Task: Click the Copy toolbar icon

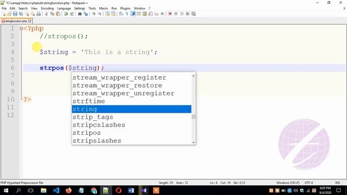Action: pos(52,14)
